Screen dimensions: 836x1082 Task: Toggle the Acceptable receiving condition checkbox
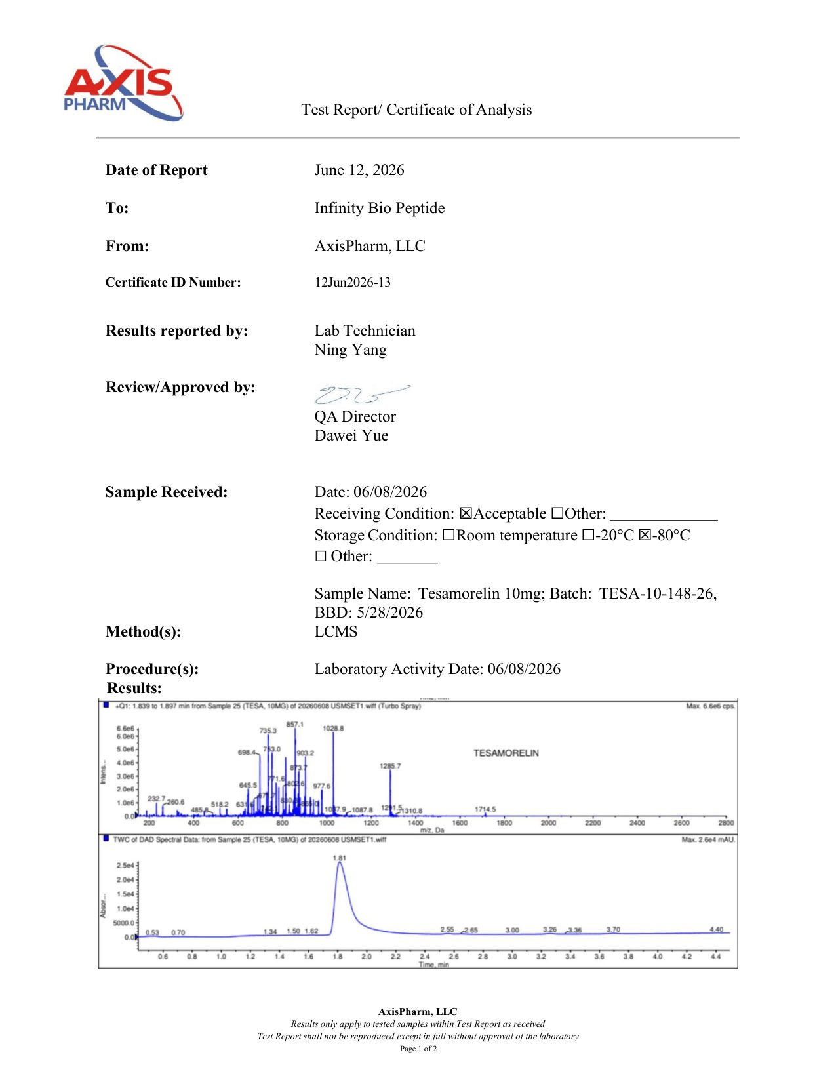pos(466,513)
